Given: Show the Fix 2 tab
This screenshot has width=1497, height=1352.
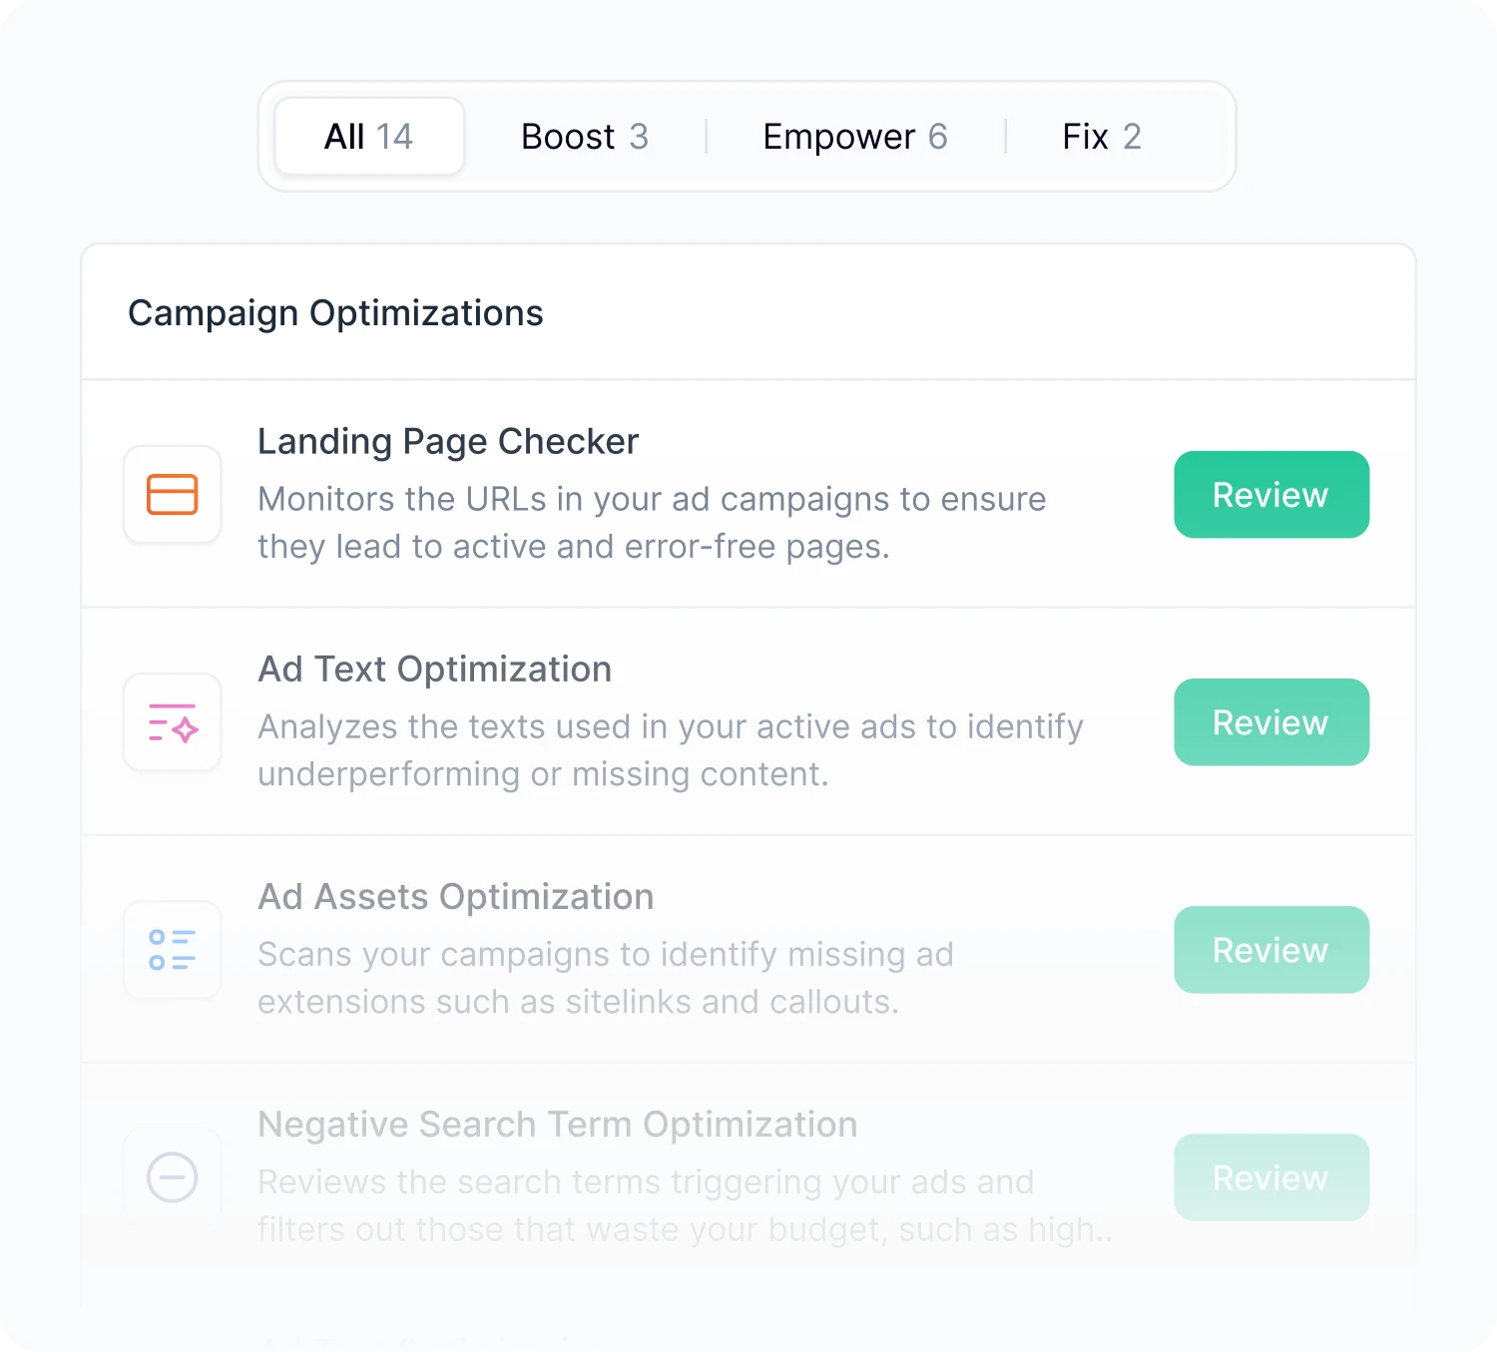Looking at the screenshot, I should [x=1101, y=136].
